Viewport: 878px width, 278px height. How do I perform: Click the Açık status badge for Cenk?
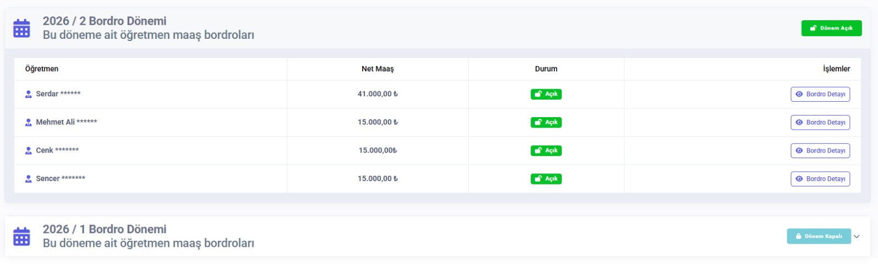[545, 150]
